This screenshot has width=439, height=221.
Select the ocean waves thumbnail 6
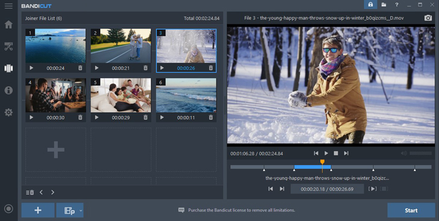pyautogui.click(x=186, y=95)
